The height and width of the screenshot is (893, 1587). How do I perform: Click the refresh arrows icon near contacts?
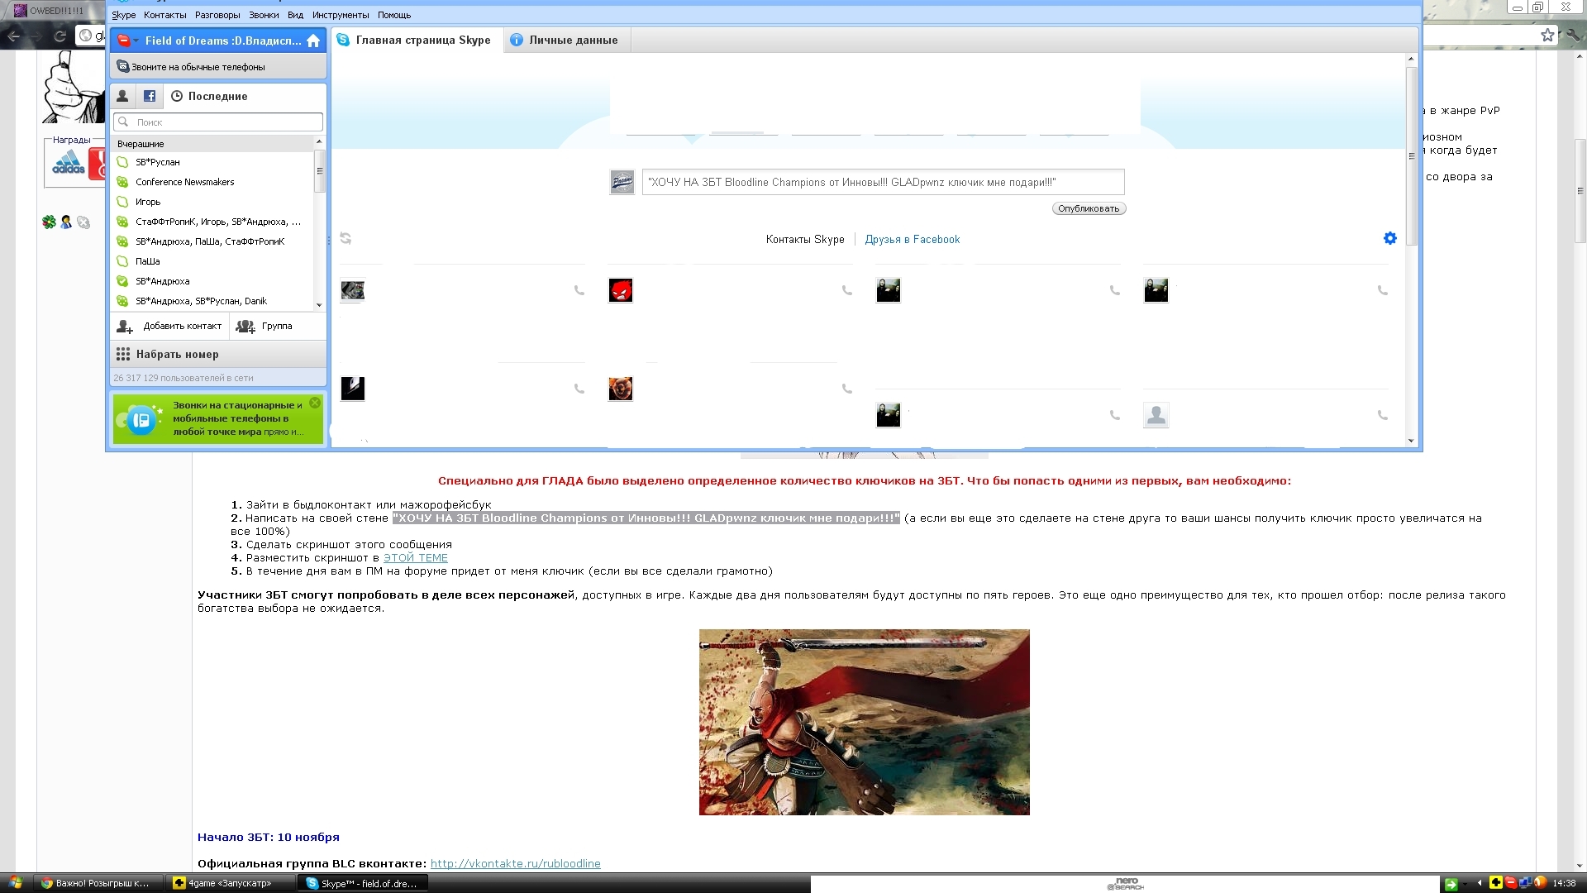tap(346, 238)
